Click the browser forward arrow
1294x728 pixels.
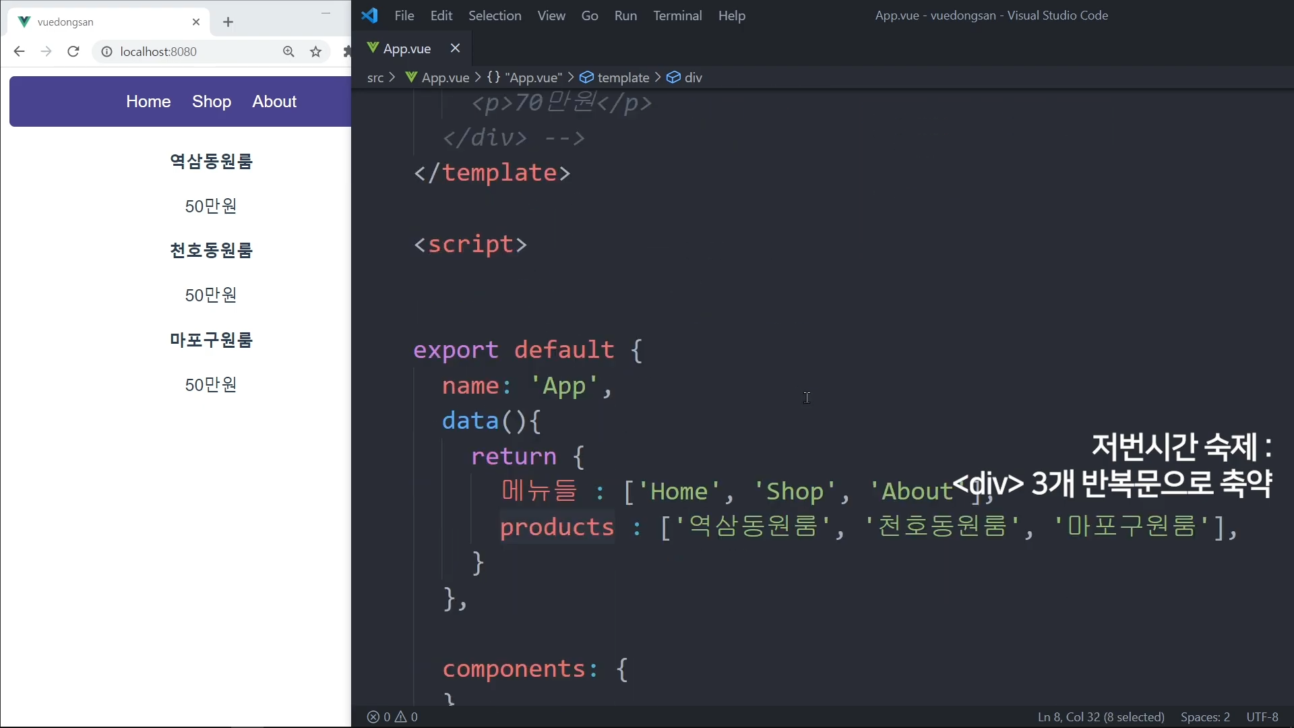tap(46, 52)
